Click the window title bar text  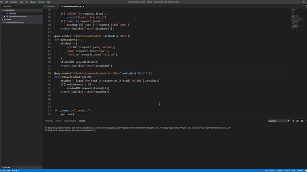pos(153,2)
